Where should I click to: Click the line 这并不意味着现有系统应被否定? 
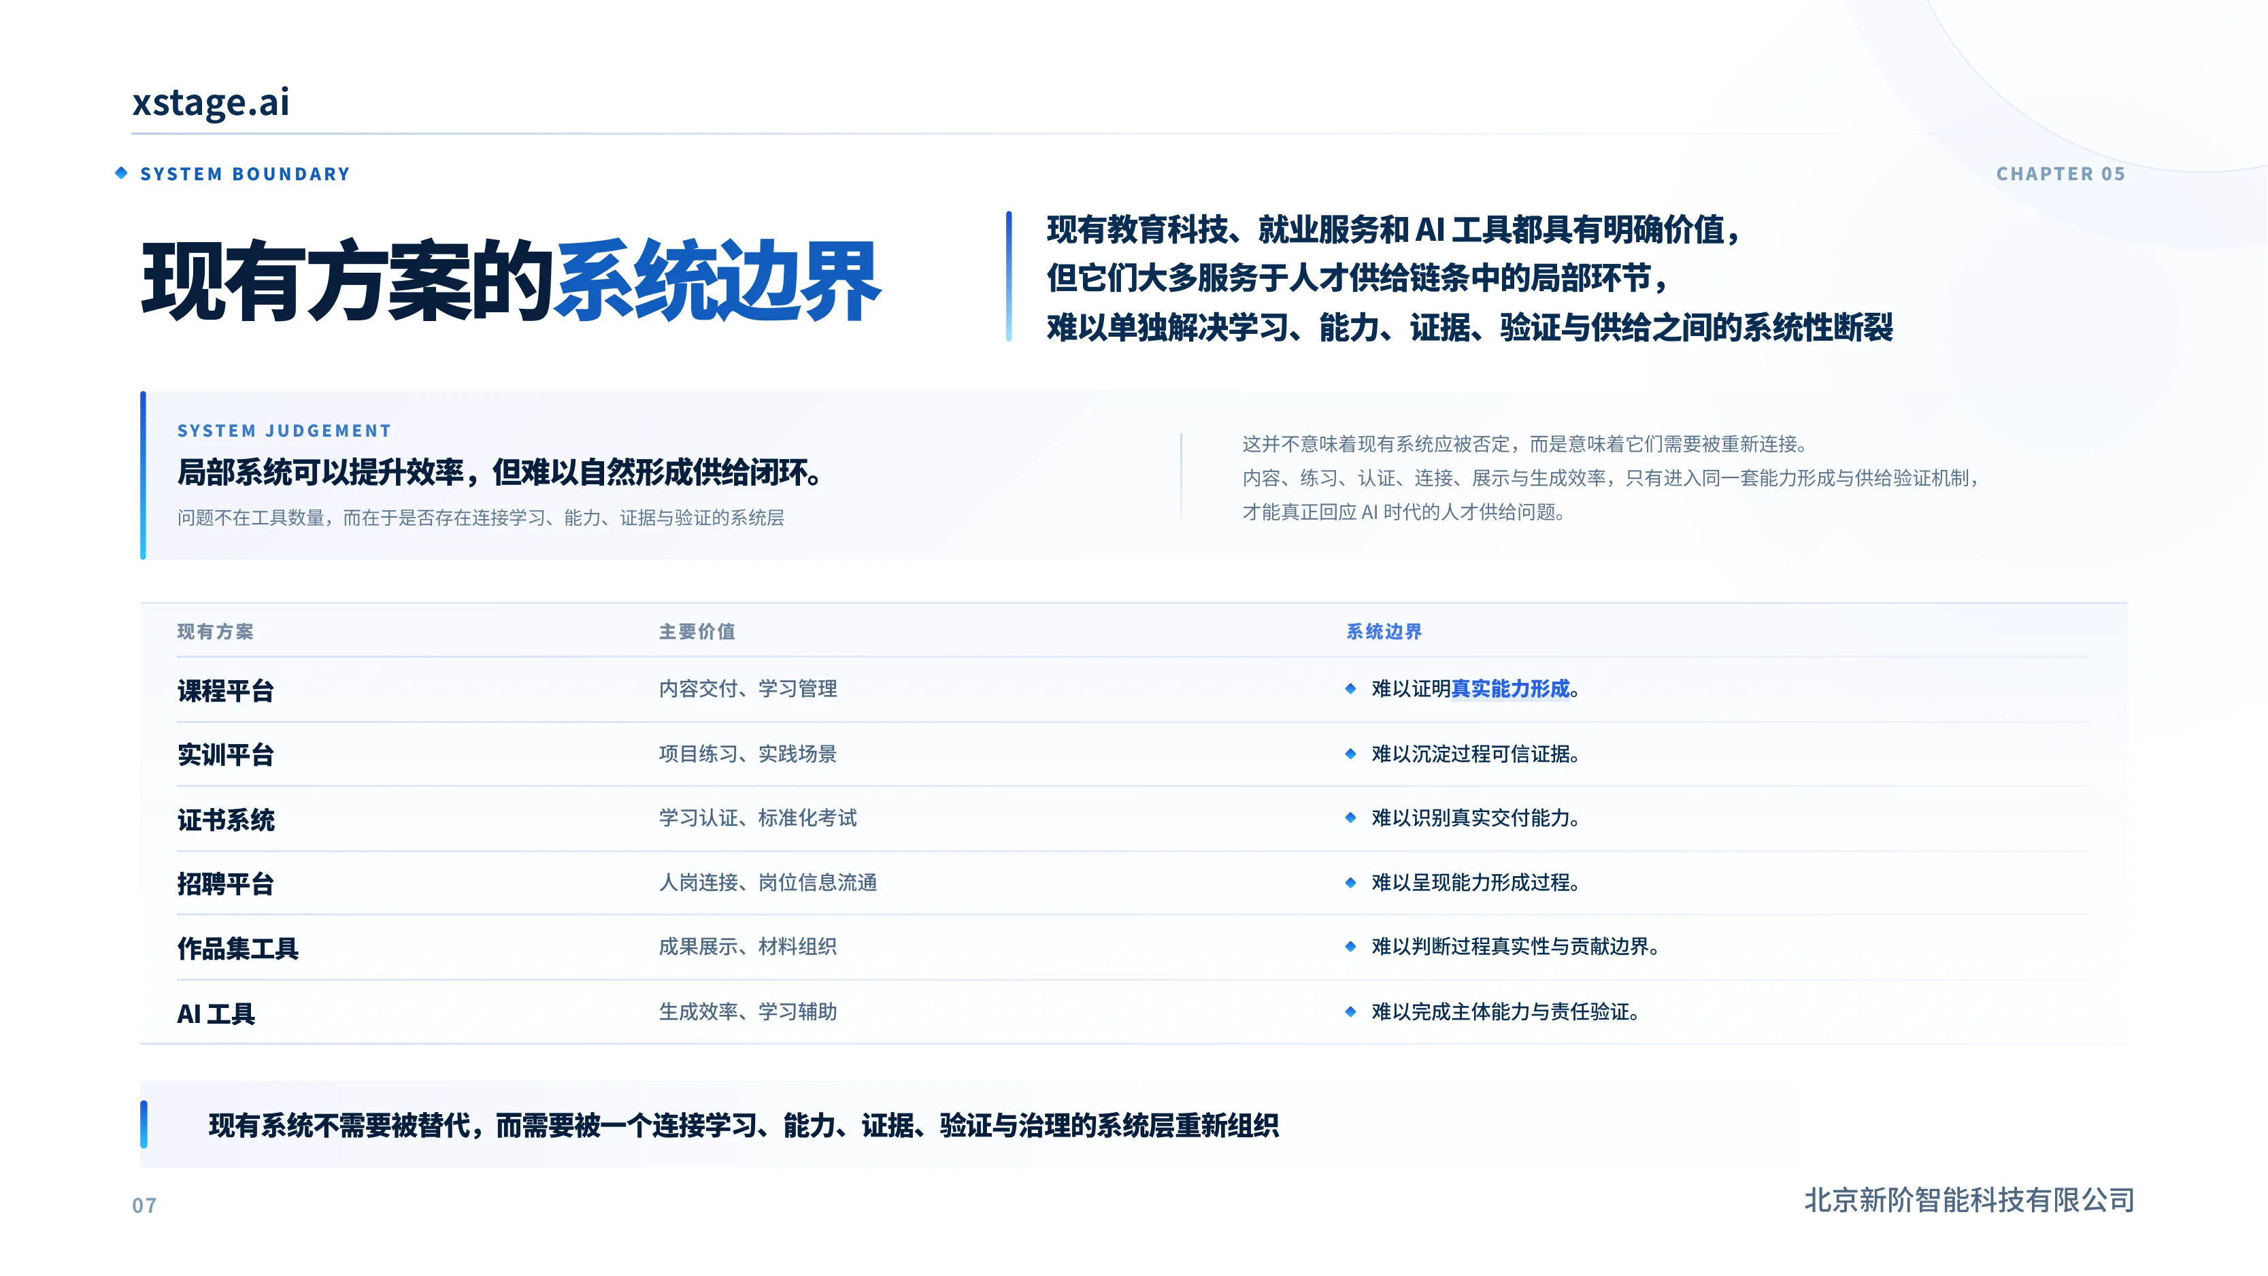click(1524, 444)
